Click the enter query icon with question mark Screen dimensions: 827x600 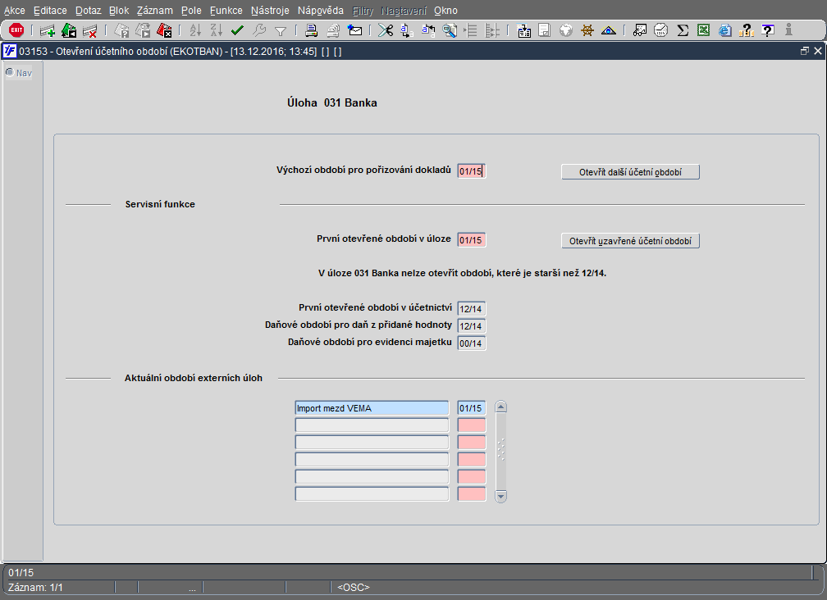coord(121,30)
